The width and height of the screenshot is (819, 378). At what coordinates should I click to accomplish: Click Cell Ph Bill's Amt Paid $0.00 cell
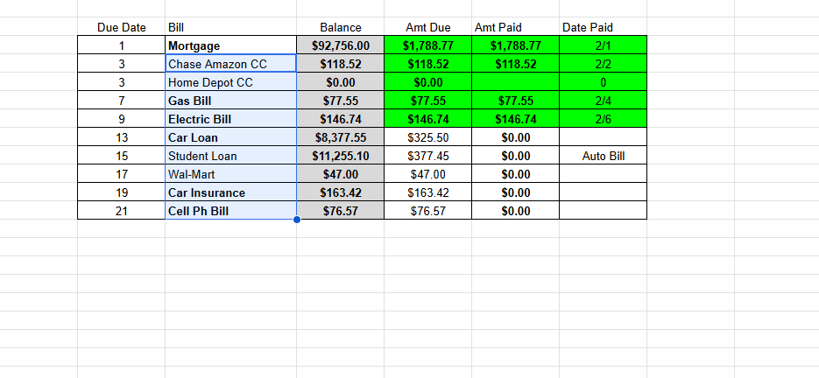tap(516, 211)
